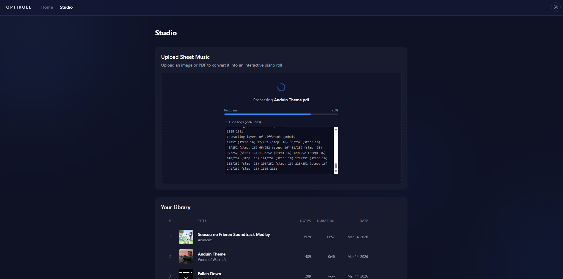Click the Animenz artist label
563x279 pixels.
pyautogui.click(x=205, y=240)
